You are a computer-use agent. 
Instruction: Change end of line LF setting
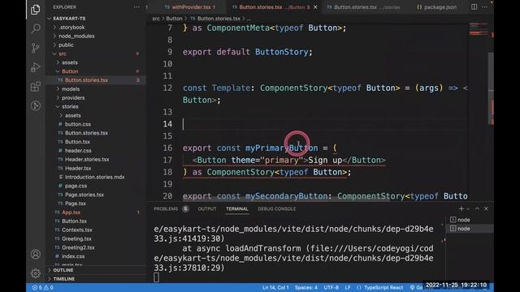(348, 287)
